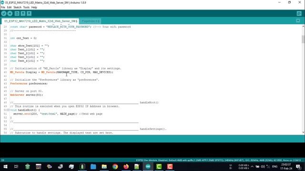Image resolution: width=305 pixels, height=171 pixels.
Task: Click on the line 'char Text_2[101]'
Action: [27, 53]
